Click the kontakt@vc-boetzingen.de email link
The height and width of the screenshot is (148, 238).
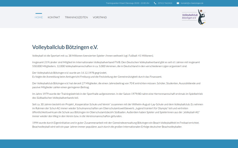[192, 3]
